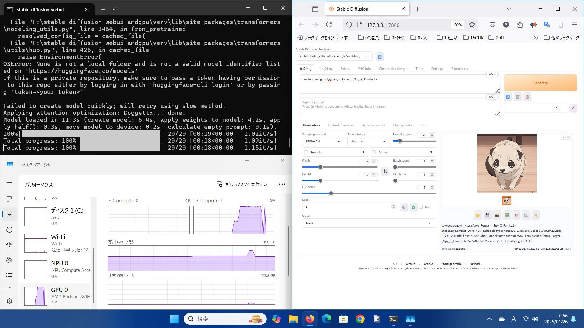Run a new task in Task Manager
The image size is (584, 328).
click(242, 184)
